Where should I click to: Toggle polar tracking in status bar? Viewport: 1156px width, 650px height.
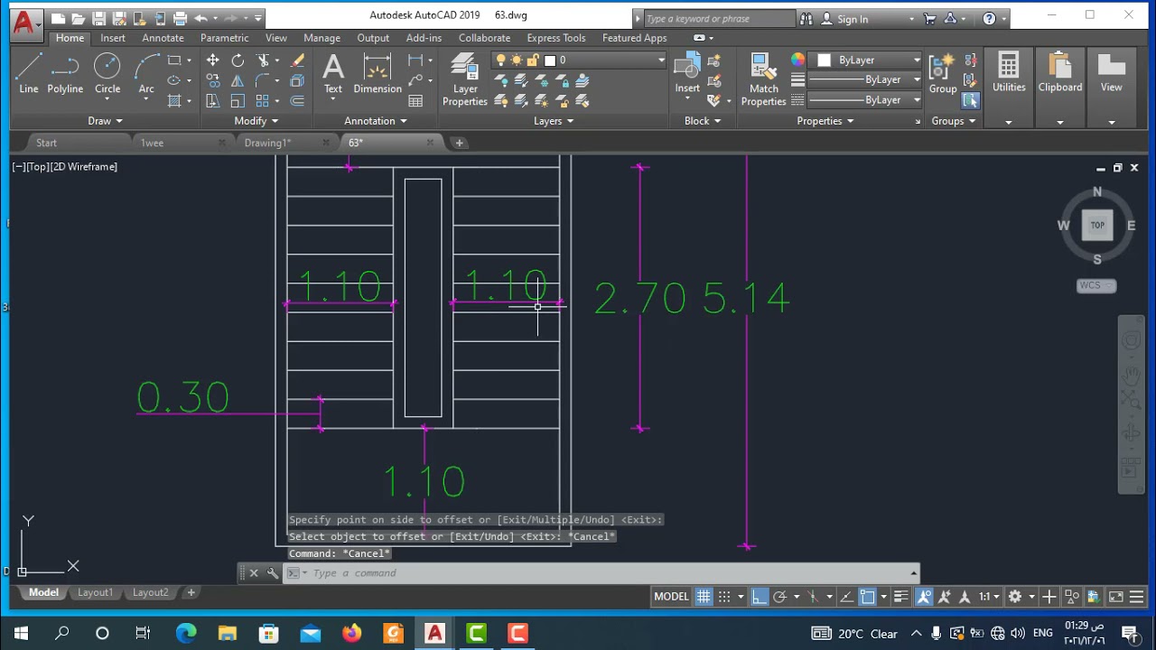pos(779,597)
